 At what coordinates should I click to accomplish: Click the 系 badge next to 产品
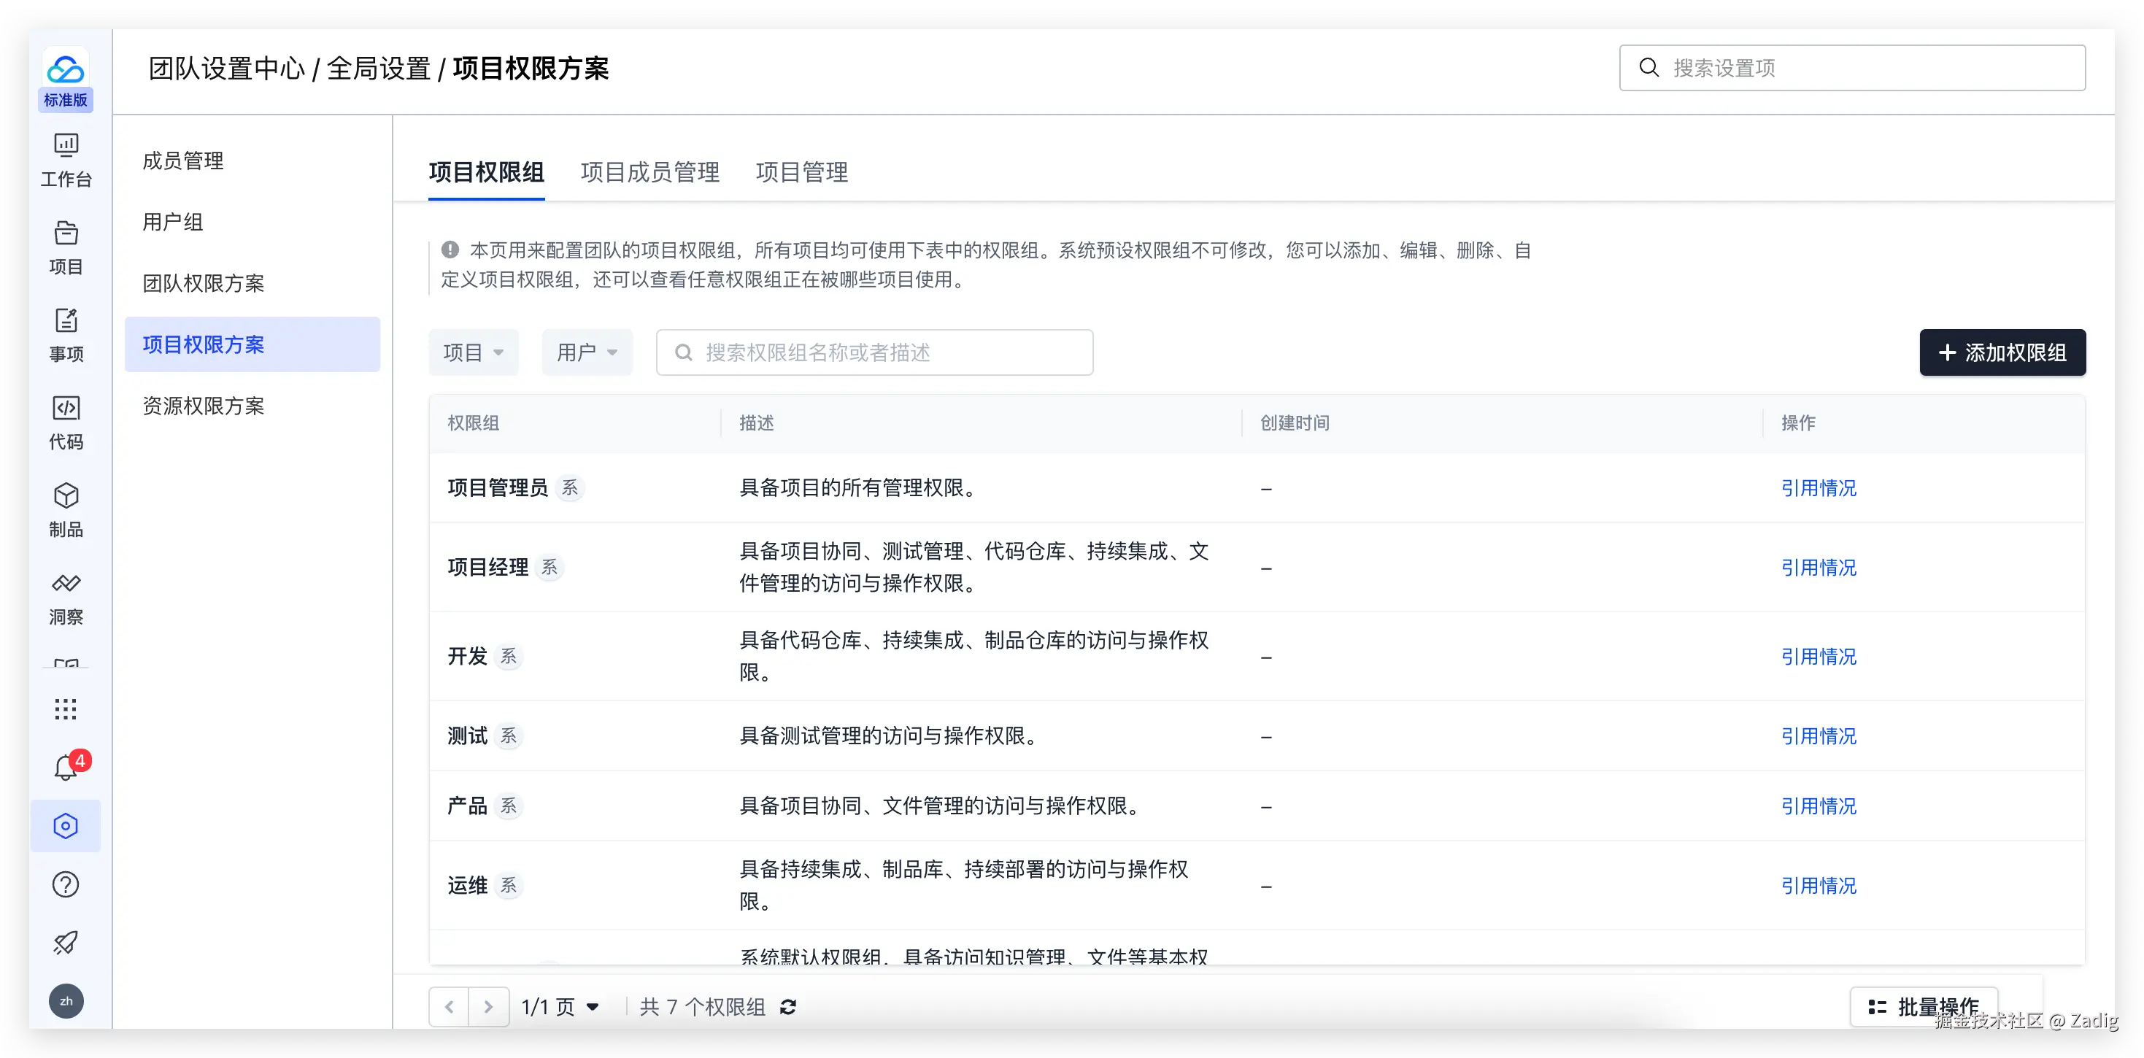[x=509, y=806]
